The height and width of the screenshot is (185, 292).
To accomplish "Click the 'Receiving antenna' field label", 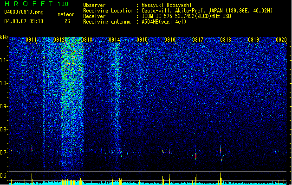I will click(x=107, y=22).
